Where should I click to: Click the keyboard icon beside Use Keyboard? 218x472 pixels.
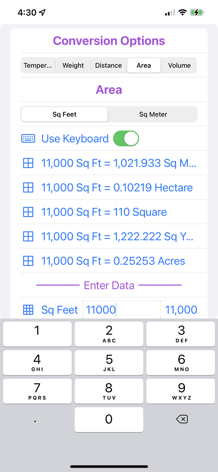coord(28,138)
